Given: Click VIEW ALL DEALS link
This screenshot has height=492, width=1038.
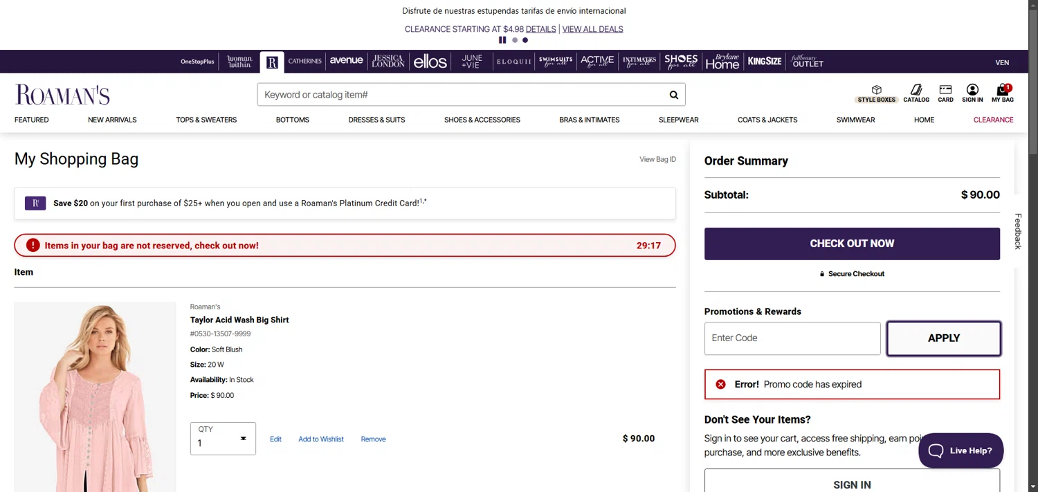Looking at the screenshot, I should tap(592, 29).
